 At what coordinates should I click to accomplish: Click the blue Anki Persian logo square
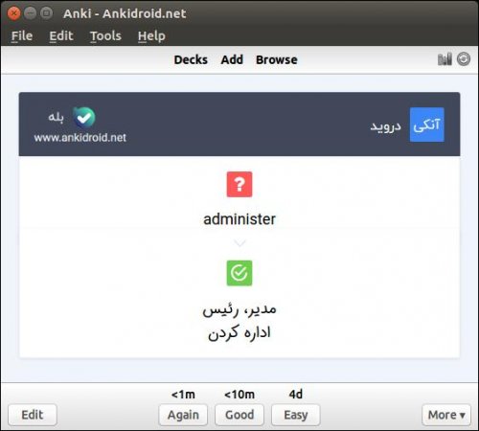pos(426,125)
